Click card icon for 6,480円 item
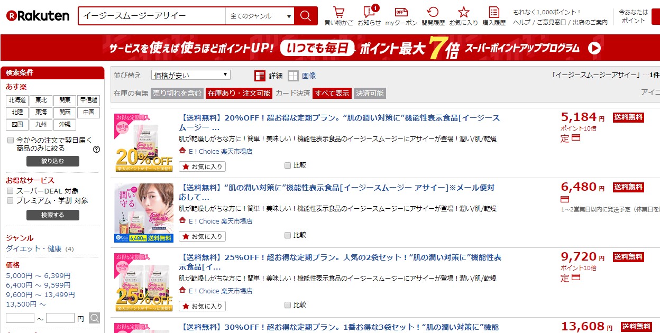This screenshot has height=333, width=660. tap(564, 200)
